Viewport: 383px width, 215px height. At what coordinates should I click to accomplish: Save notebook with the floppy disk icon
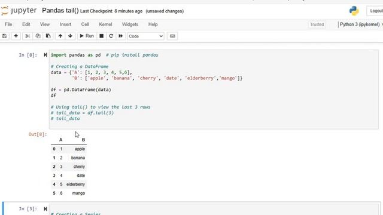click(x=4, y=36)
